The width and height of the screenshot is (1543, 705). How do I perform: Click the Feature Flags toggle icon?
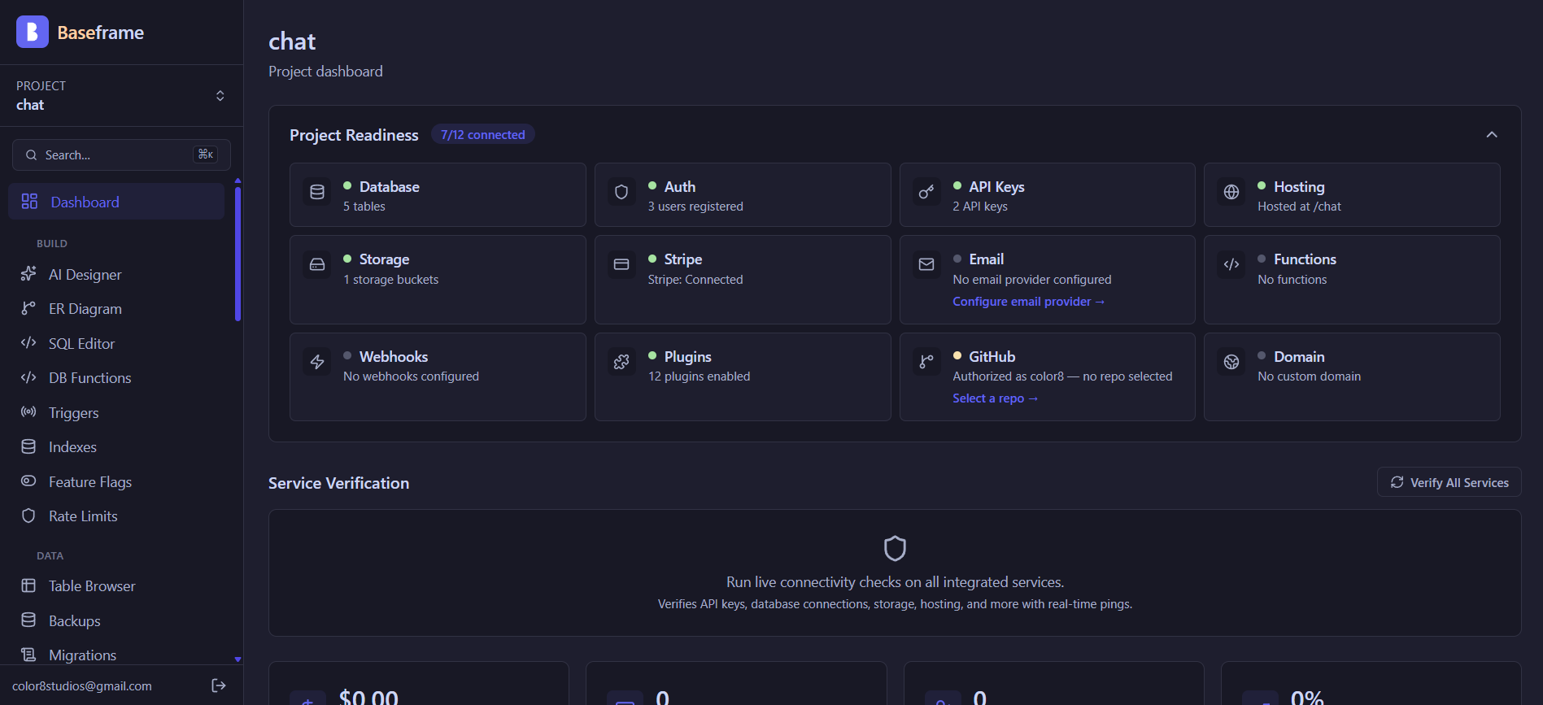pyautogui.click(x=28, y=481)
